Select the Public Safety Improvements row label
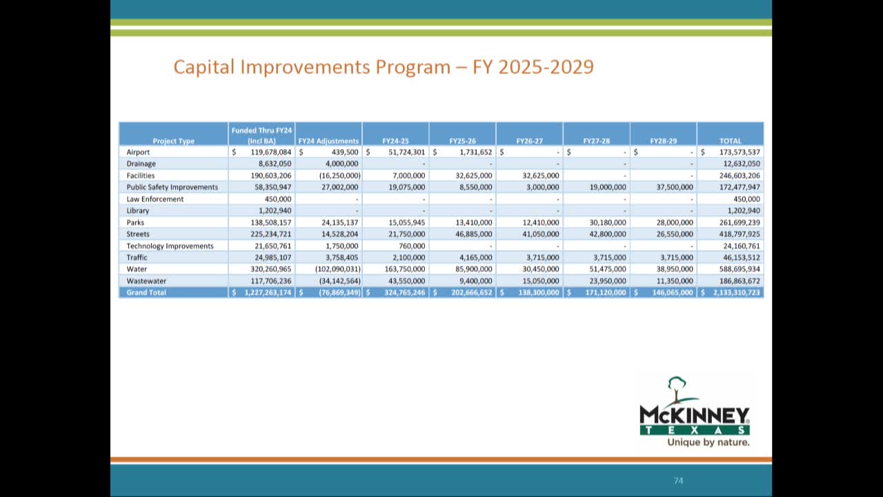Image resolution: width=883 pixels, height=497 pixels. click(x=172, y=187)
